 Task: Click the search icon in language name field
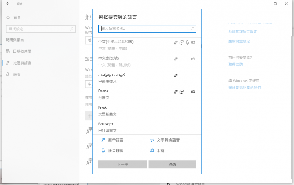click(x=192, y=29)
